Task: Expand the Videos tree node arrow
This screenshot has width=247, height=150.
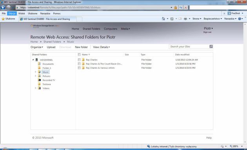Action: point(35,88)
